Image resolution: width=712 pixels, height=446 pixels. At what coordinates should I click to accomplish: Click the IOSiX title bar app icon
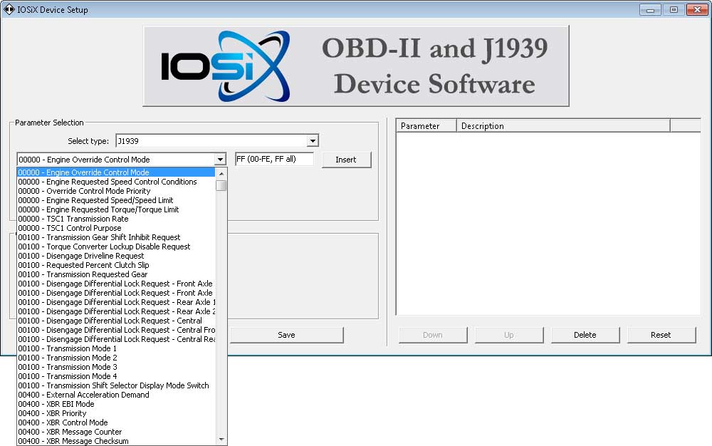click(9, 9)
